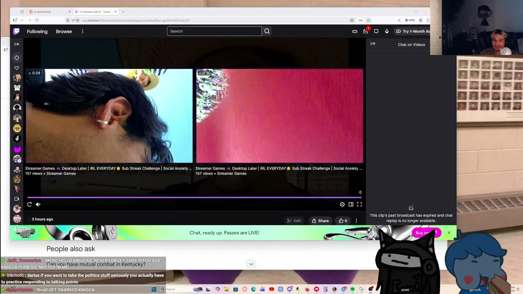Click the Twitch search magnifier button
Viewport: 523px width, 294px height.
[267, 31]
